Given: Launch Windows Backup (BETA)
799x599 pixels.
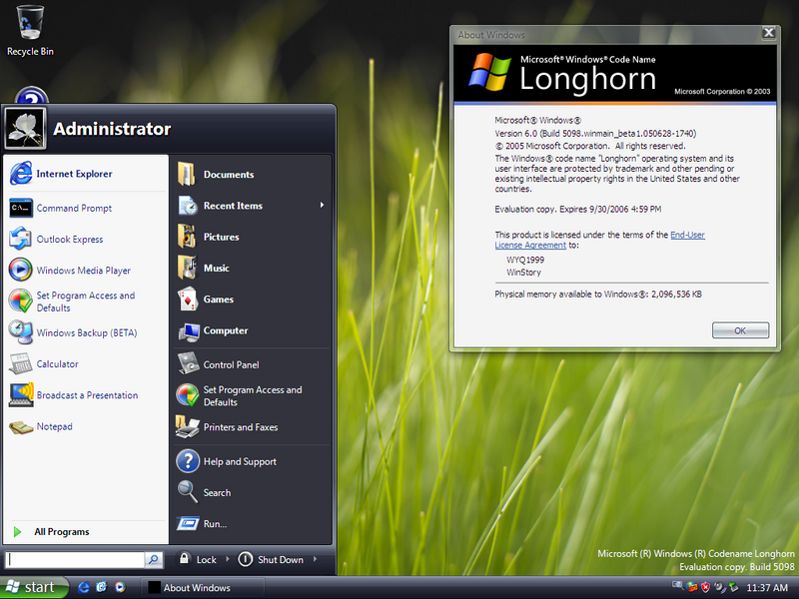Looking at the screenshot, I should tap(86, 333).
